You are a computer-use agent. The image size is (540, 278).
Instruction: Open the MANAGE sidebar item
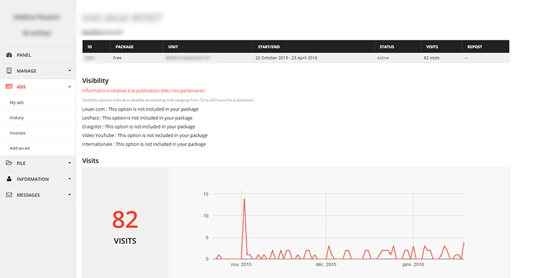click(38, 71)
